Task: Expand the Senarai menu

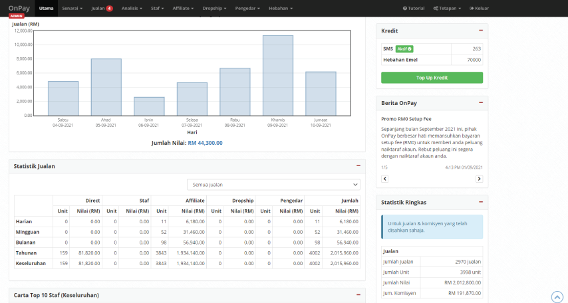Action: (x=72, y=8)
